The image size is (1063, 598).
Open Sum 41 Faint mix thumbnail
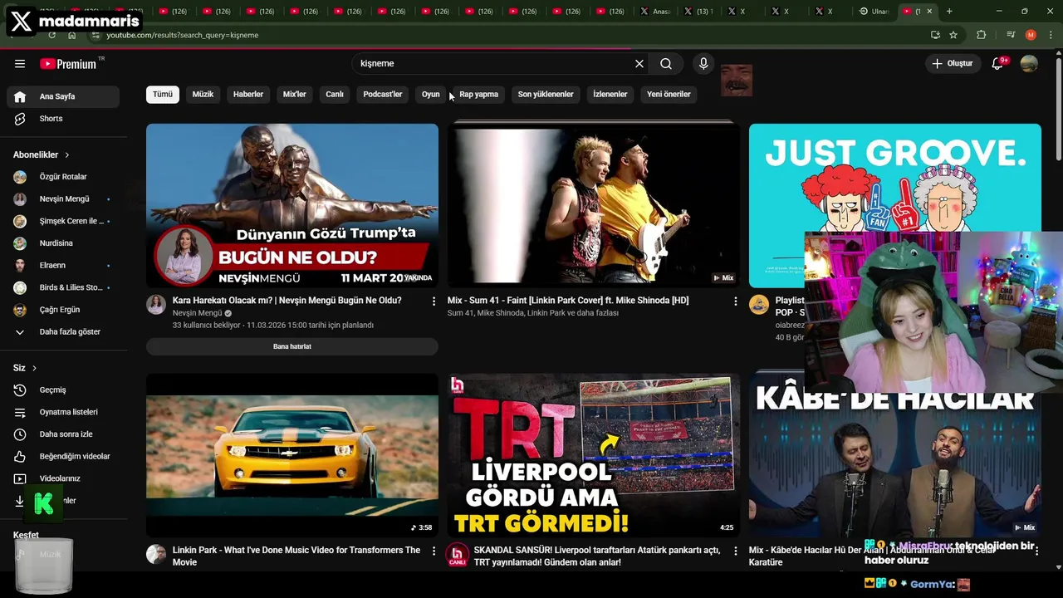pyautogui.click(x=594, y=205)
